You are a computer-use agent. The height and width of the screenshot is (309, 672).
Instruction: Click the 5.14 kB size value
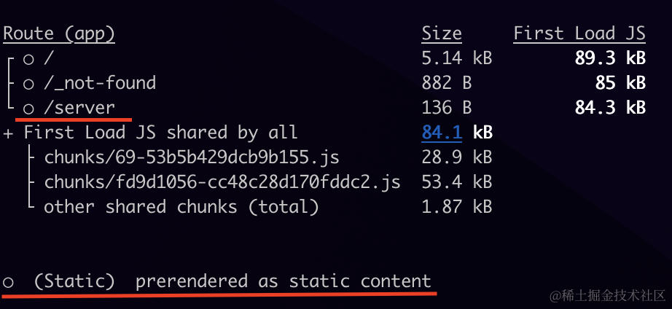[x=457, y=58]
